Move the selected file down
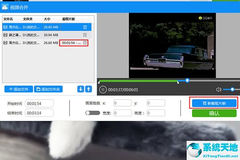 click(80, 89)
